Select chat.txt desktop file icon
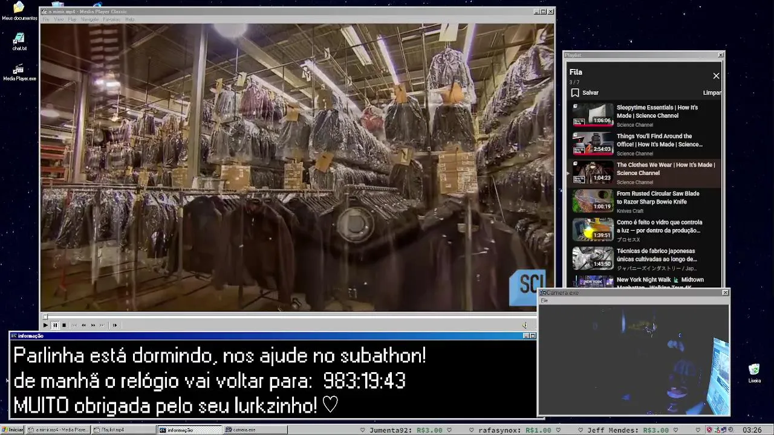This screenshot has width=774, height=435. click(x=19, y=42)
